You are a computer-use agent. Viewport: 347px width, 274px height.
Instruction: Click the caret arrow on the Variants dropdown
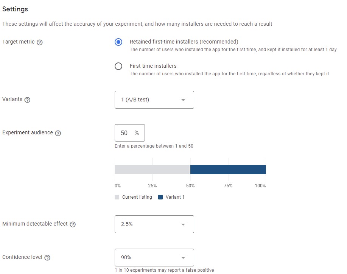click(x=183, y=100)
